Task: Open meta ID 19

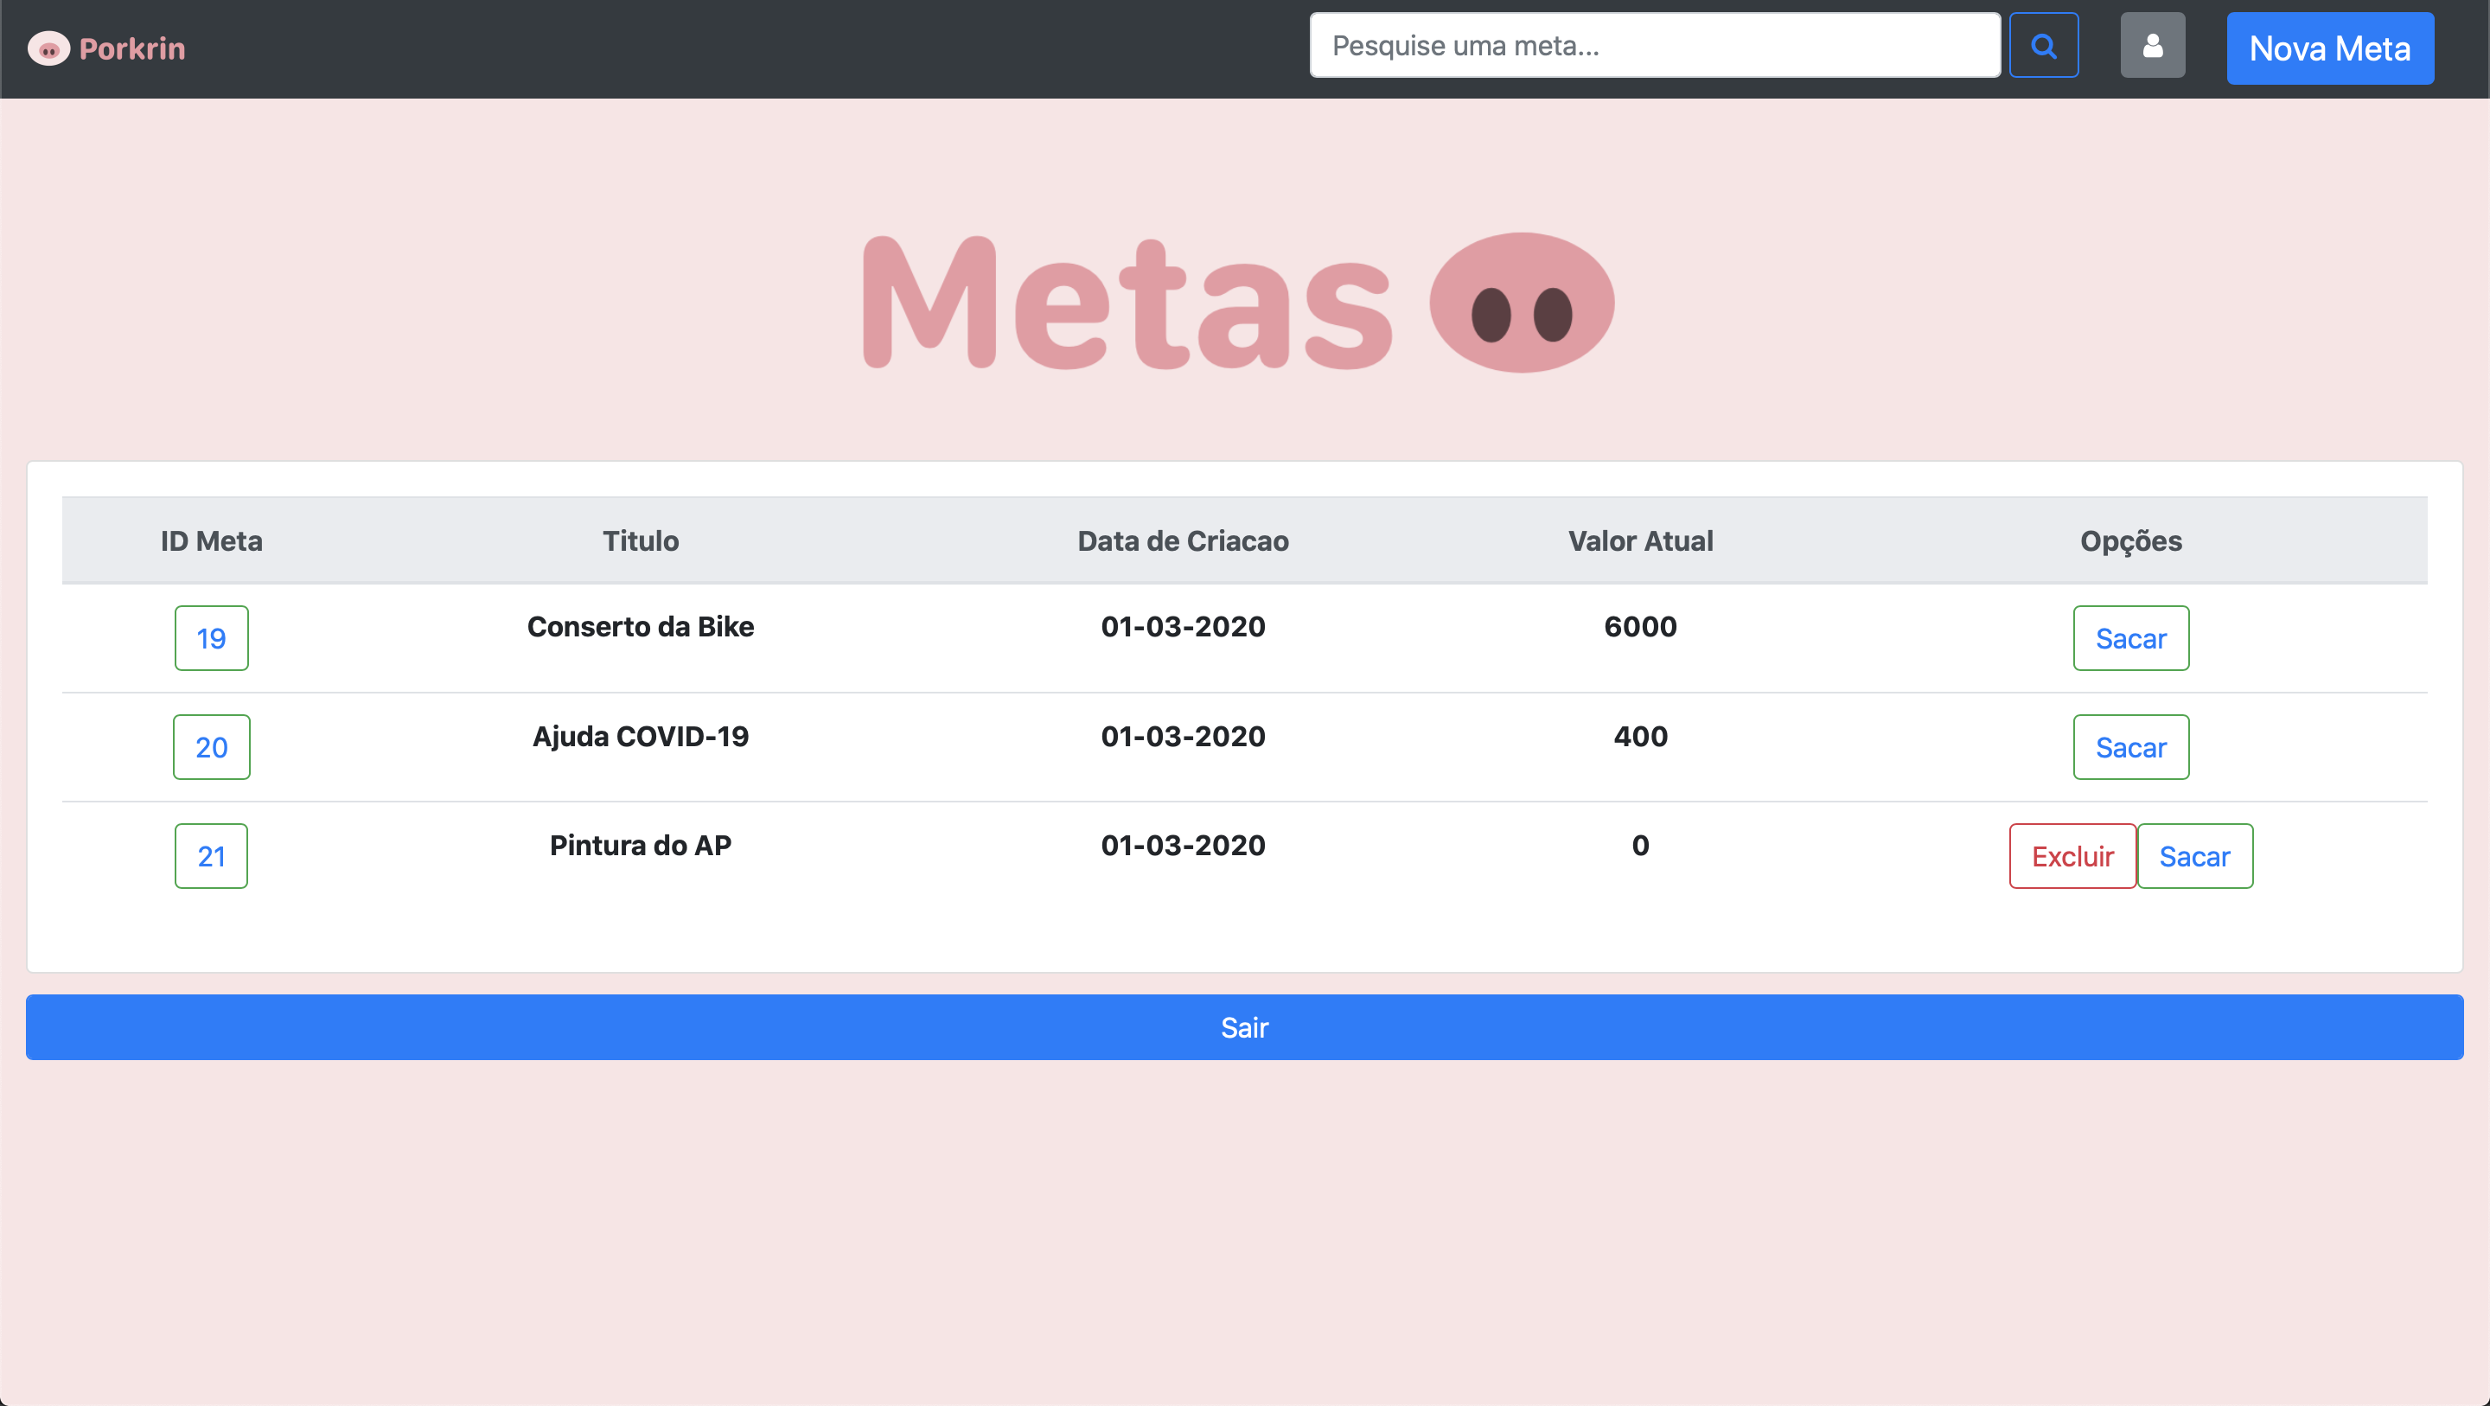Action: (x=211, y=638)
